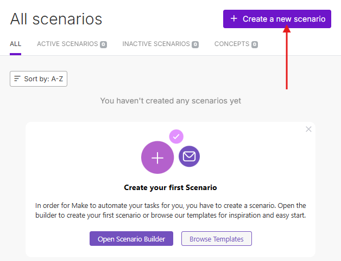Click the large purple plus circle

click(x=157, y=158)
